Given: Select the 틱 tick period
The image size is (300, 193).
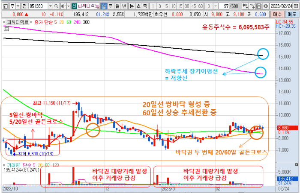Looking at the screenshot, I should pyautogui.click(x=145, y=6).
